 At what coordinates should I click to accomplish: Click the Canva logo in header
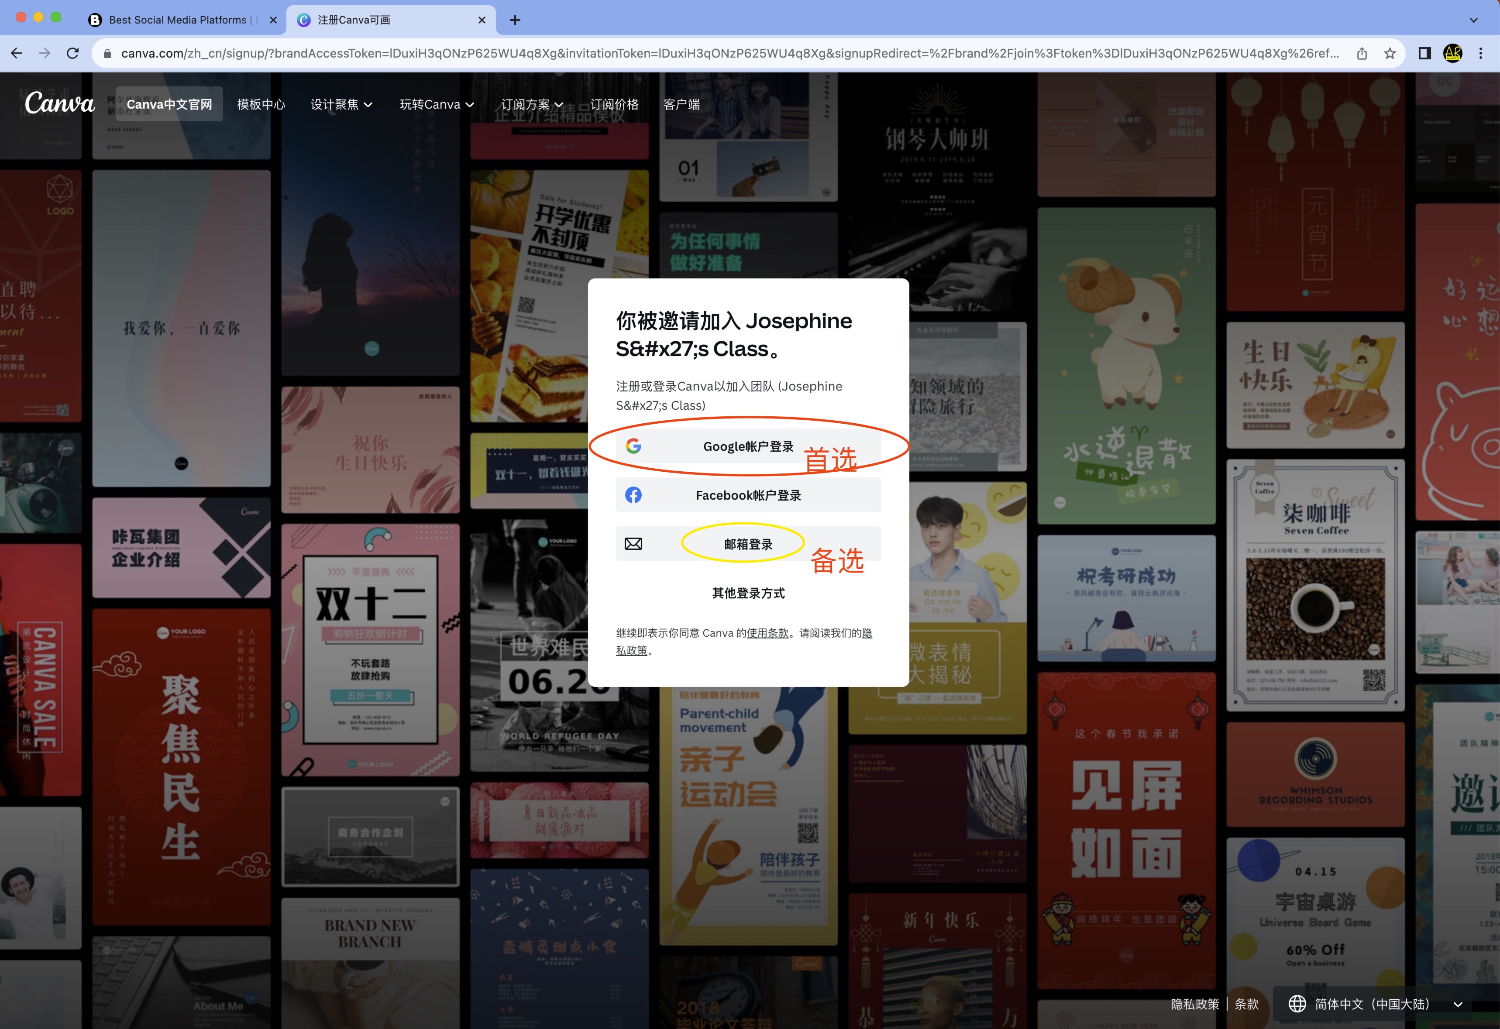(x=60, y=103)
